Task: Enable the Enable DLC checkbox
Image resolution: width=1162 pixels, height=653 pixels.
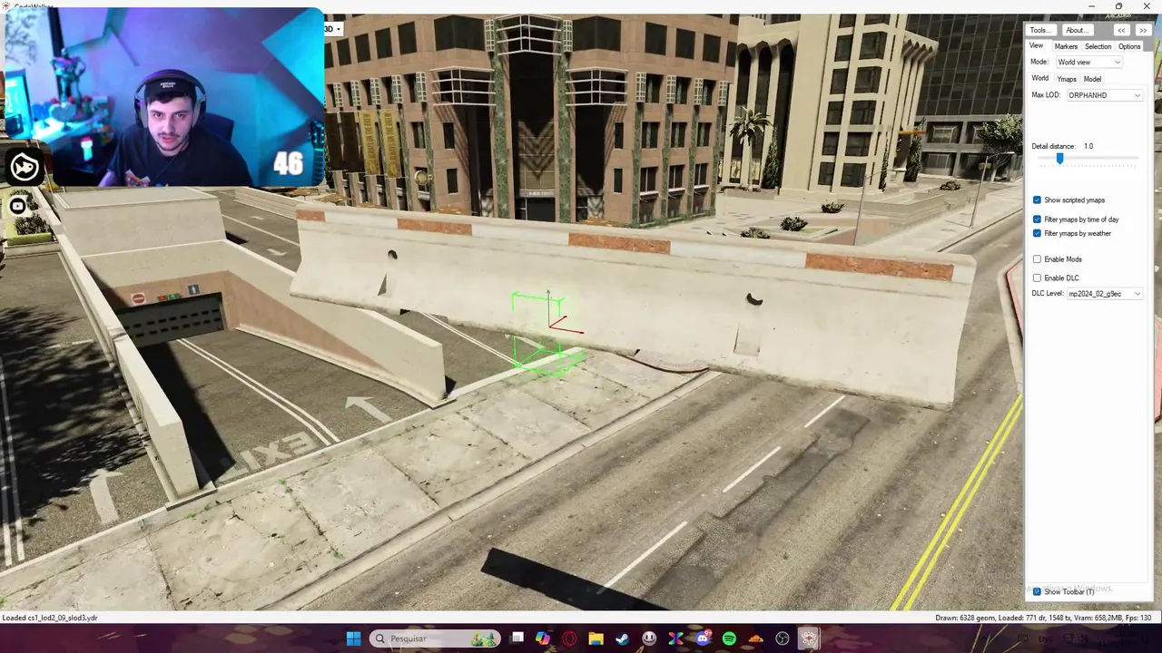Action: (1037, 278)
